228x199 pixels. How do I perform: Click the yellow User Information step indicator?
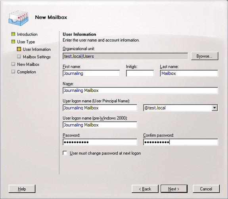(19, 49)
